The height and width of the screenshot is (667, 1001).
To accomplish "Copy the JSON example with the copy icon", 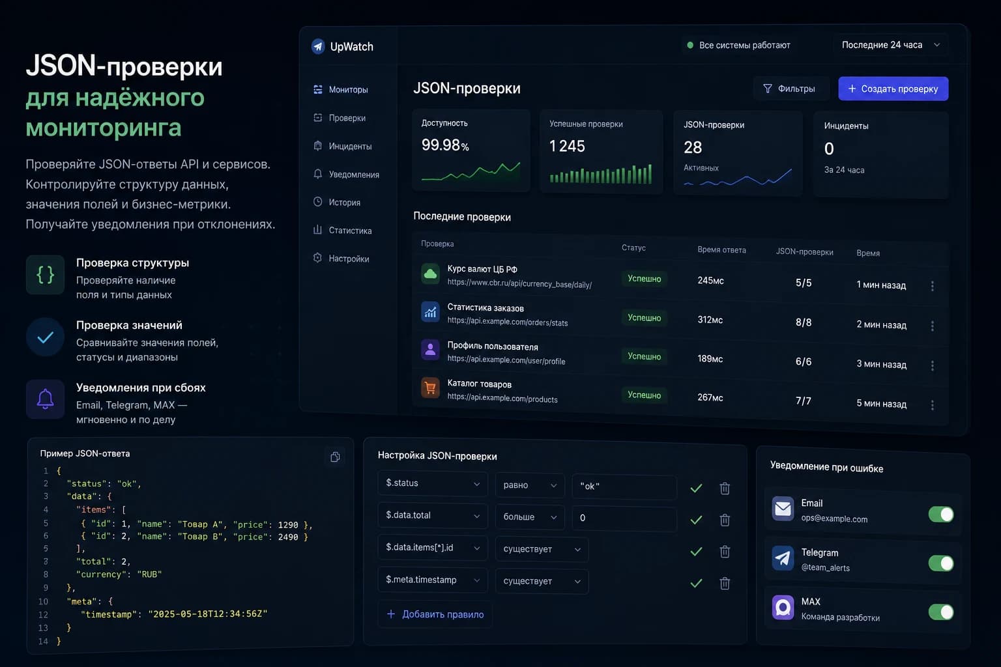I will point(335,457).
